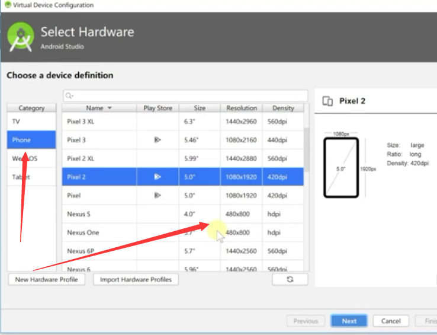This screenshot has width=437, height=335.
Task: Click the Resolution column header
Action: pos(242,108)
